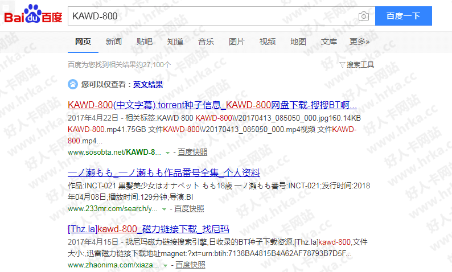Viewport: 452px width, 272px height.
Task: Switch to the 图片 tab
Action: [x=237, y=42]
